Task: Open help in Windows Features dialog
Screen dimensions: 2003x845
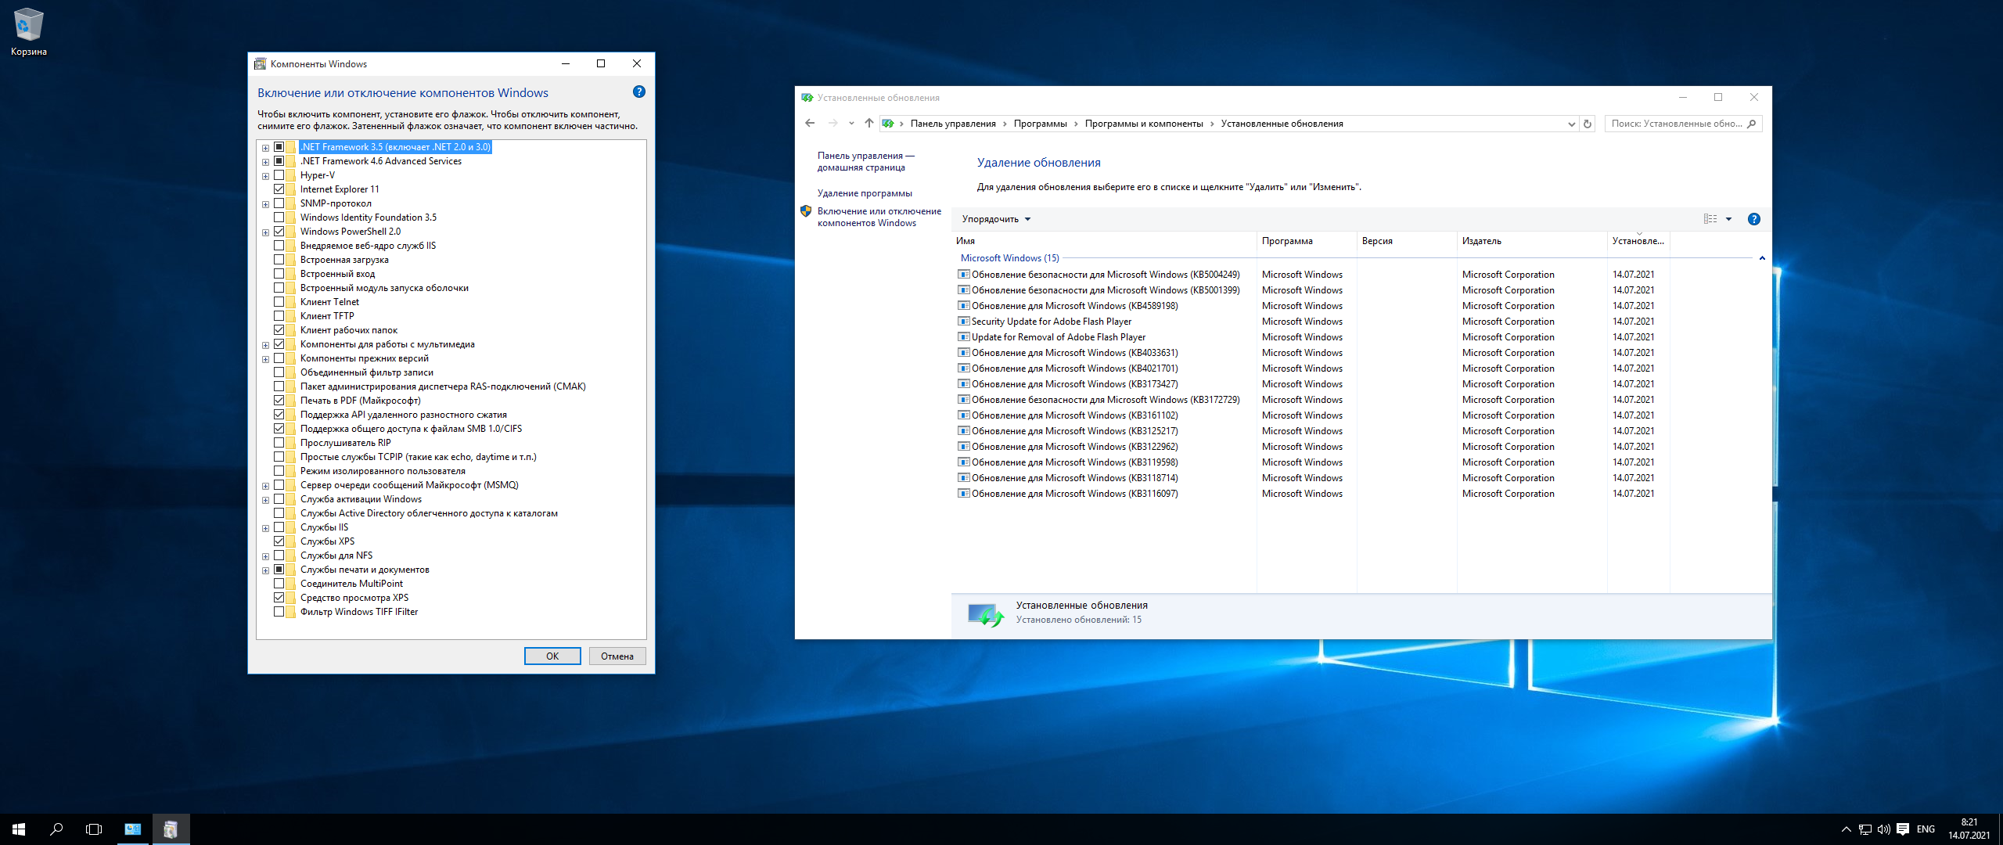Action: 638,92
